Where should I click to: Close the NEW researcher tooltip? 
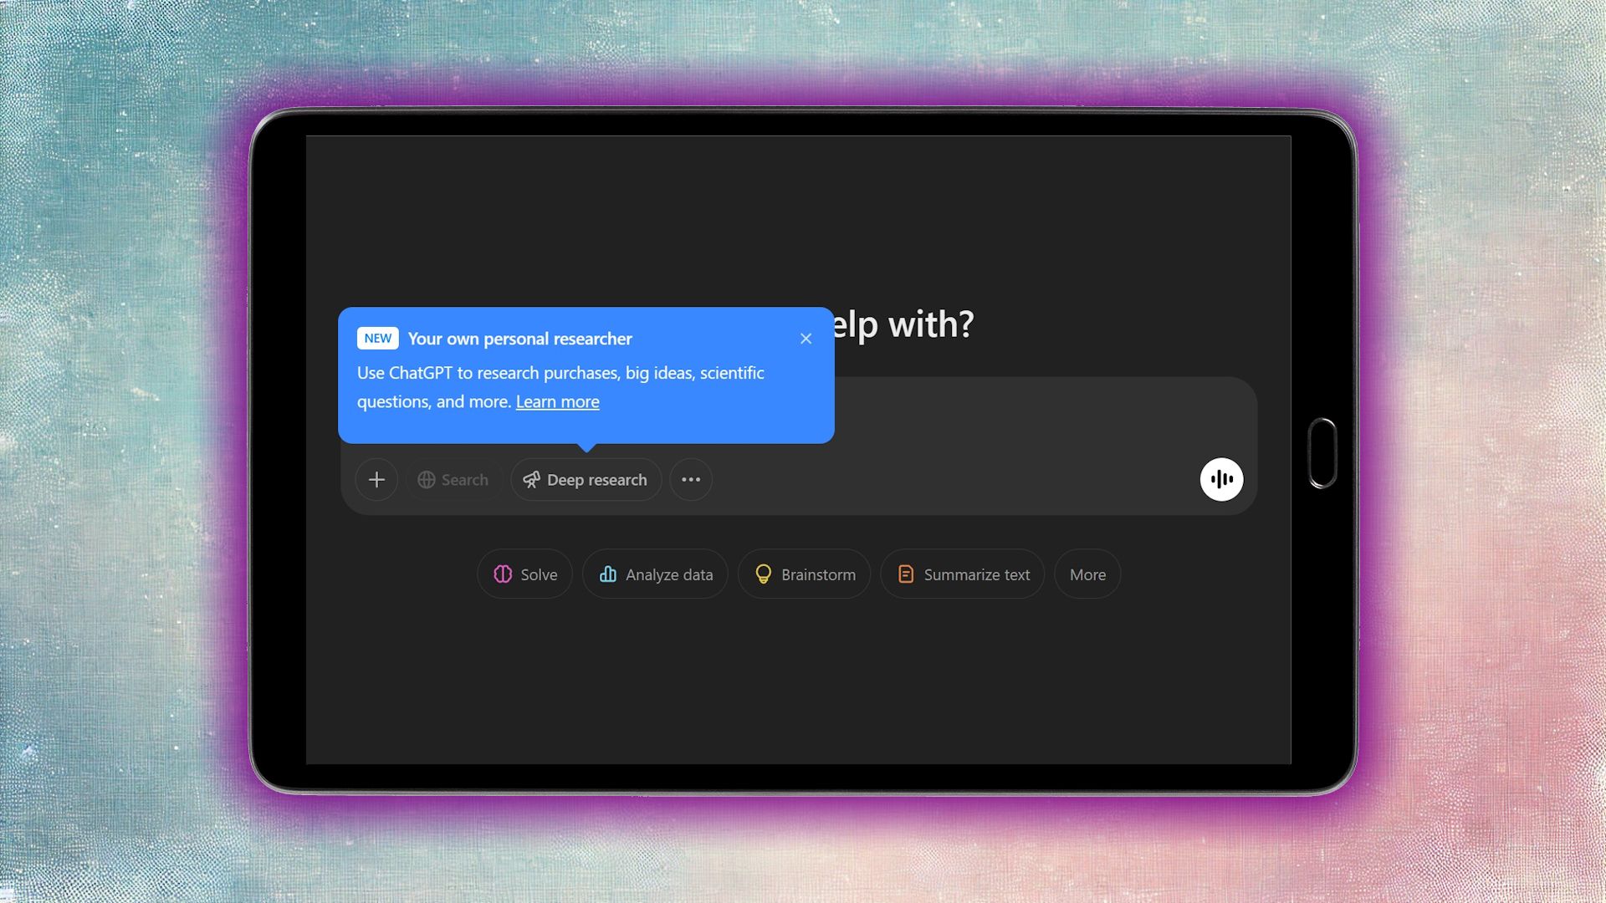(806, 339)
